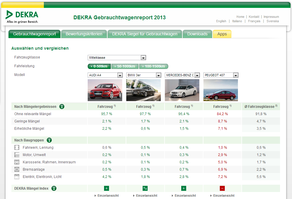Select the 50-100tkm mileage option
Viewport: 292px width, 199px height.
[125, 66]
